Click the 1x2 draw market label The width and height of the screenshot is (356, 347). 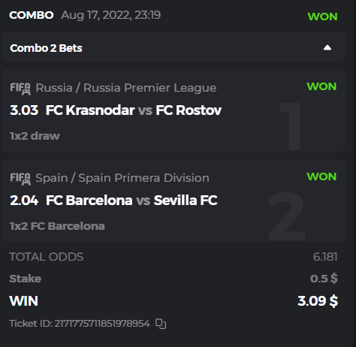point(35,136)
